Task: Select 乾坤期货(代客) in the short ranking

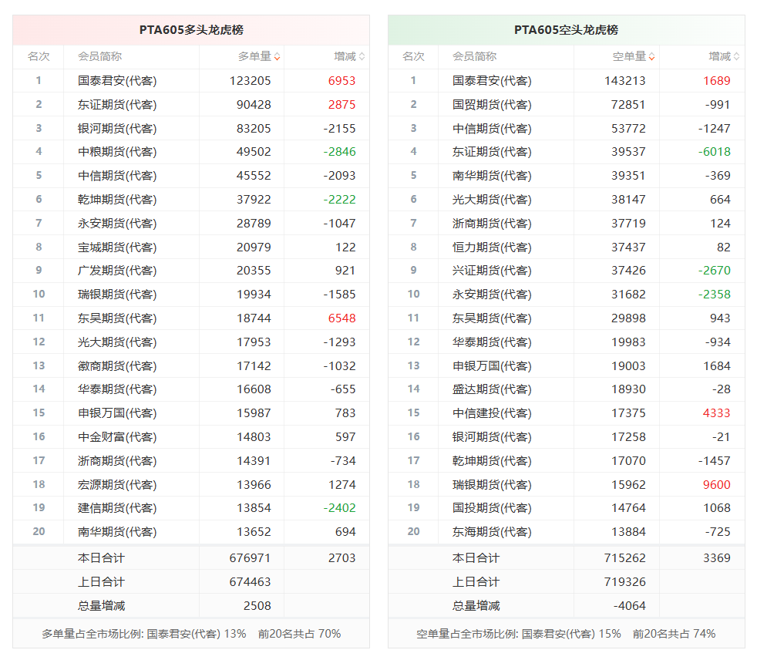Action: pyautogui.click(x=492, y=461)
